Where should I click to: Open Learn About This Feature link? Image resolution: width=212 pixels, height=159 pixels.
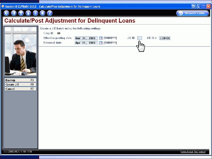click(x=193, y=152)
